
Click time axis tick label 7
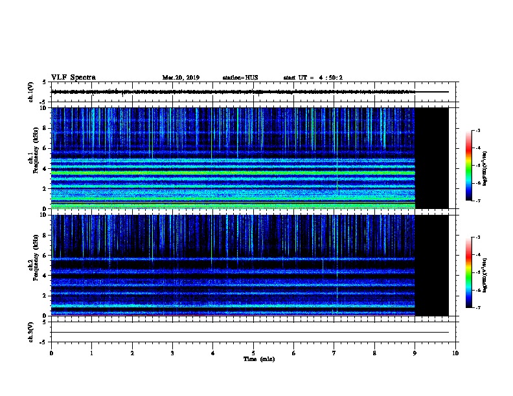(x=334, y=353)
